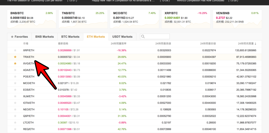This screenshot has width=269, height=133.
Task: Sort by 最新価格 column header
Action: click(x=63, y=44)
